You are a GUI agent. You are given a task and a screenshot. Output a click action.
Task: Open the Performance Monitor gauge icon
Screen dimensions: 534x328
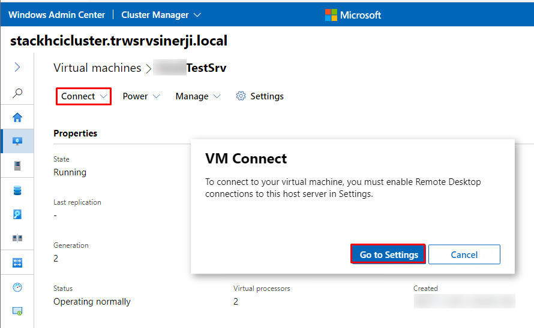click(17, 287)
